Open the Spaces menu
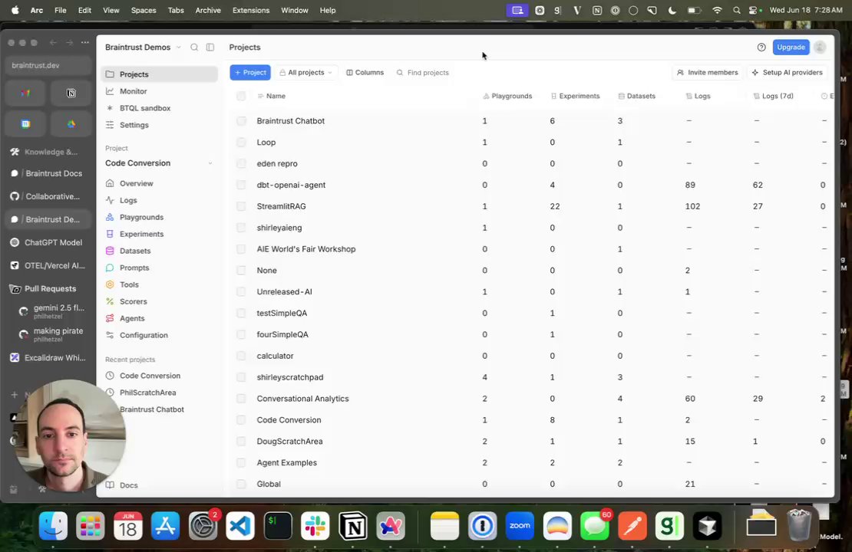Image resolution: width=852 pixels, height=552 pixels. [x=144, y=10]
